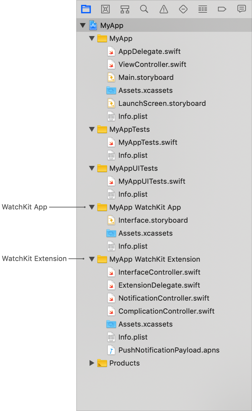Open the Source Control navigator
The height and width of the screenshot is (411, 252).
tap(105, 9)
